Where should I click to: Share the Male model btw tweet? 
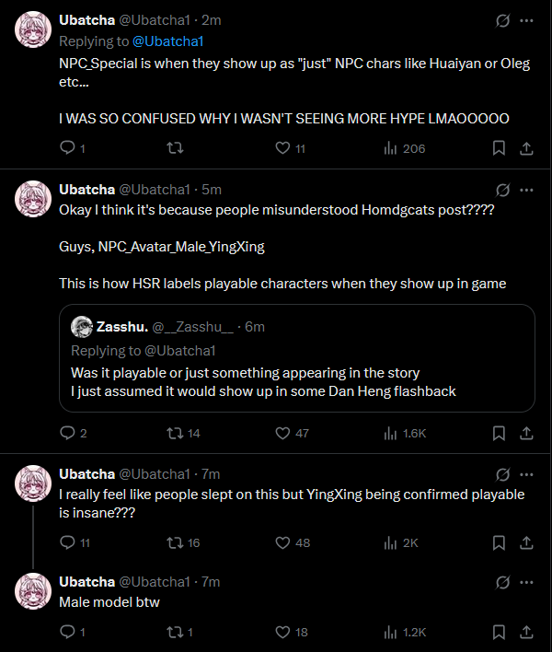[526, 632]
